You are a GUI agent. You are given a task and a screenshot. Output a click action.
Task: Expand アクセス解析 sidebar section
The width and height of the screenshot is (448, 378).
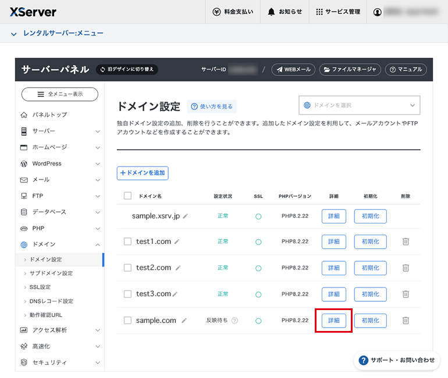tap(60, 330)
